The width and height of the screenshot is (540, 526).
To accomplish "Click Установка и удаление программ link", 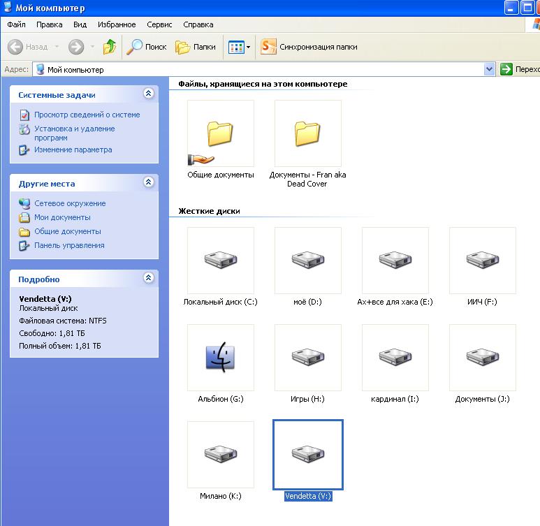I will (x=74, y=133).
